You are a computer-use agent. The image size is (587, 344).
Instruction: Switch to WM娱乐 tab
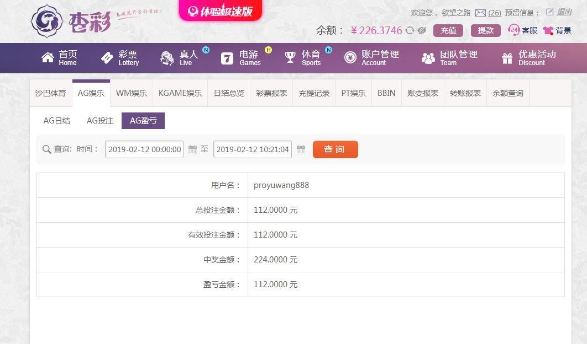132,93
